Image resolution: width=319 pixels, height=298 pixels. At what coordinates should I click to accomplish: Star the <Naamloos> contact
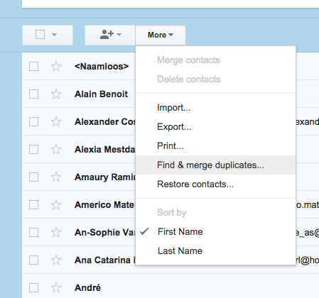tap(56, 67)
